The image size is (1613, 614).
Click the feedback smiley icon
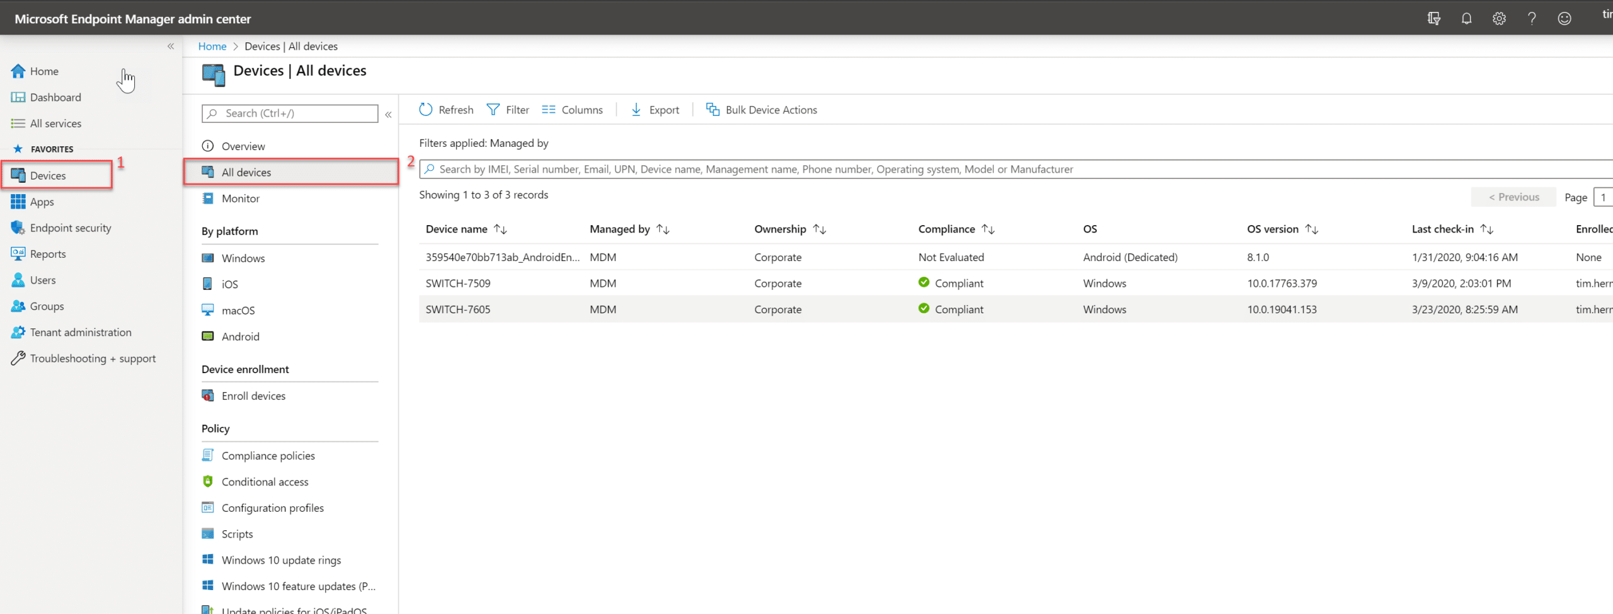[x=1564, y=19]
